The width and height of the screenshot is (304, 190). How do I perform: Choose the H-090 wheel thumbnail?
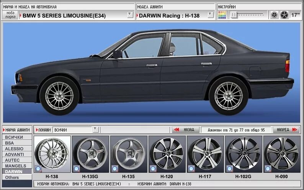click(282, 154)
